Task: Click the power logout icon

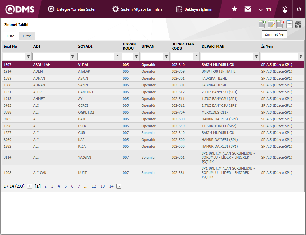Action: [x=299, y=9]
